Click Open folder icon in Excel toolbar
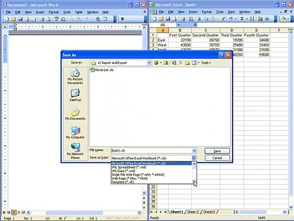 click(x=161, y=19)
